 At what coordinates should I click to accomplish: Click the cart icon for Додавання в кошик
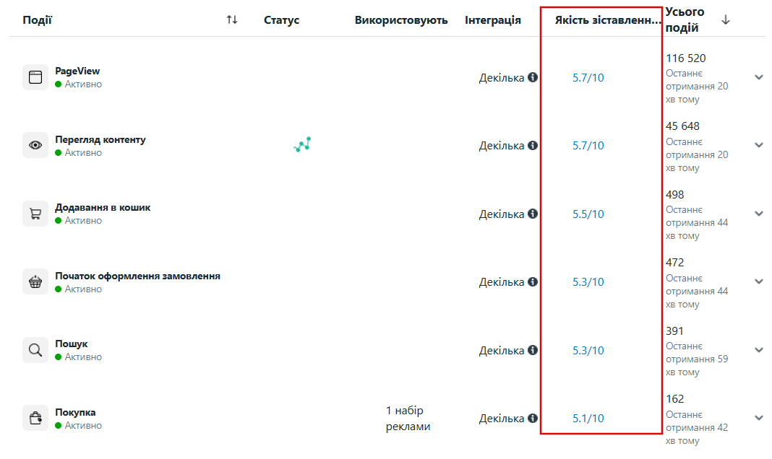tap(35, 214)
